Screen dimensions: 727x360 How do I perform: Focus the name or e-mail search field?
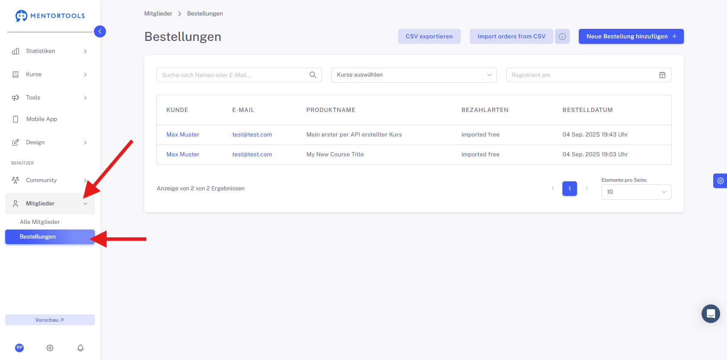(x=239, y=75)
